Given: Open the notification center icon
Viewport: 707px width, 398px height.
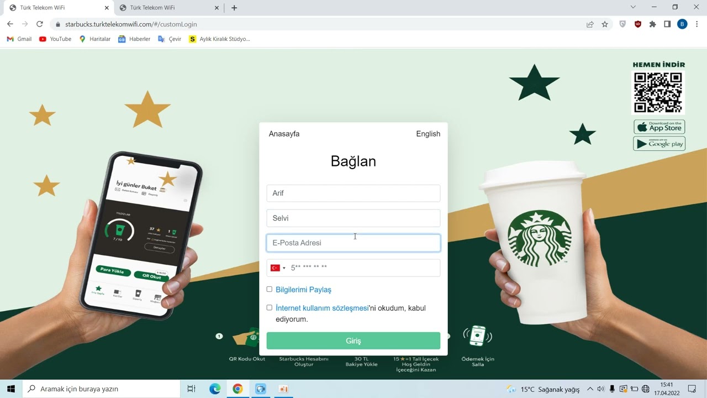Looking at the screenshot, I should coord(692,389).
